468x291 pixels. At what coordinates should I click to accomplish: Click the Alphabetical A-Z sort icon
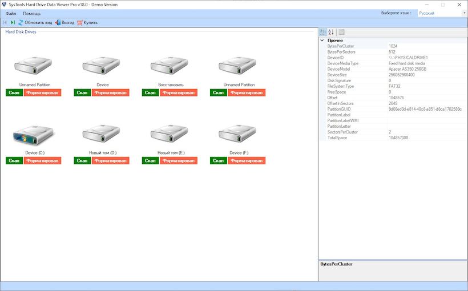click(331, 32)
